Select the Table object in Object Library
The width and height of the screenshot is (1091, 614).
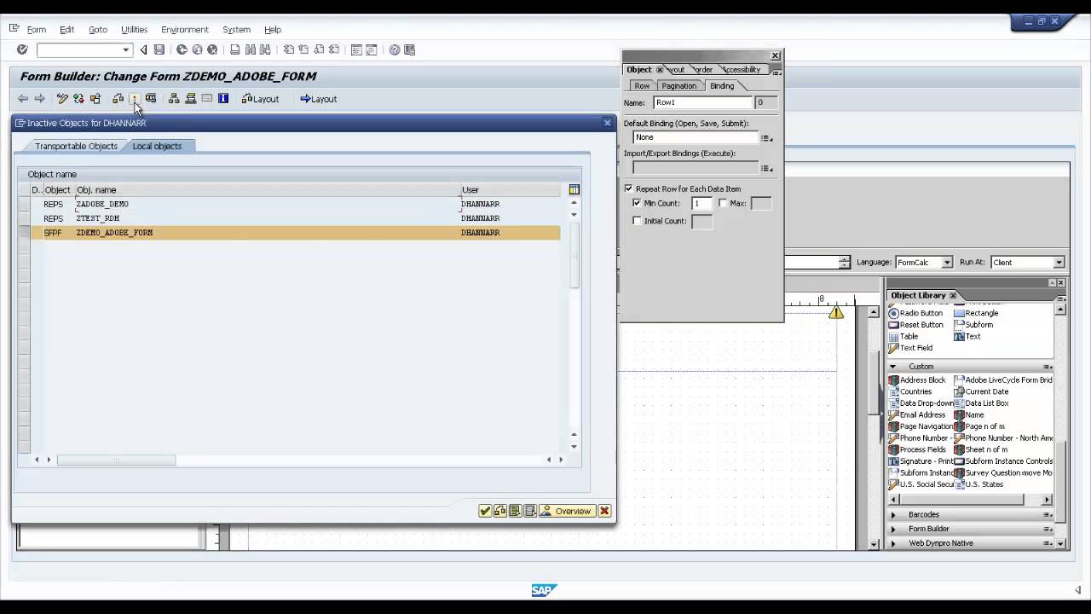[x=903, y=336]
